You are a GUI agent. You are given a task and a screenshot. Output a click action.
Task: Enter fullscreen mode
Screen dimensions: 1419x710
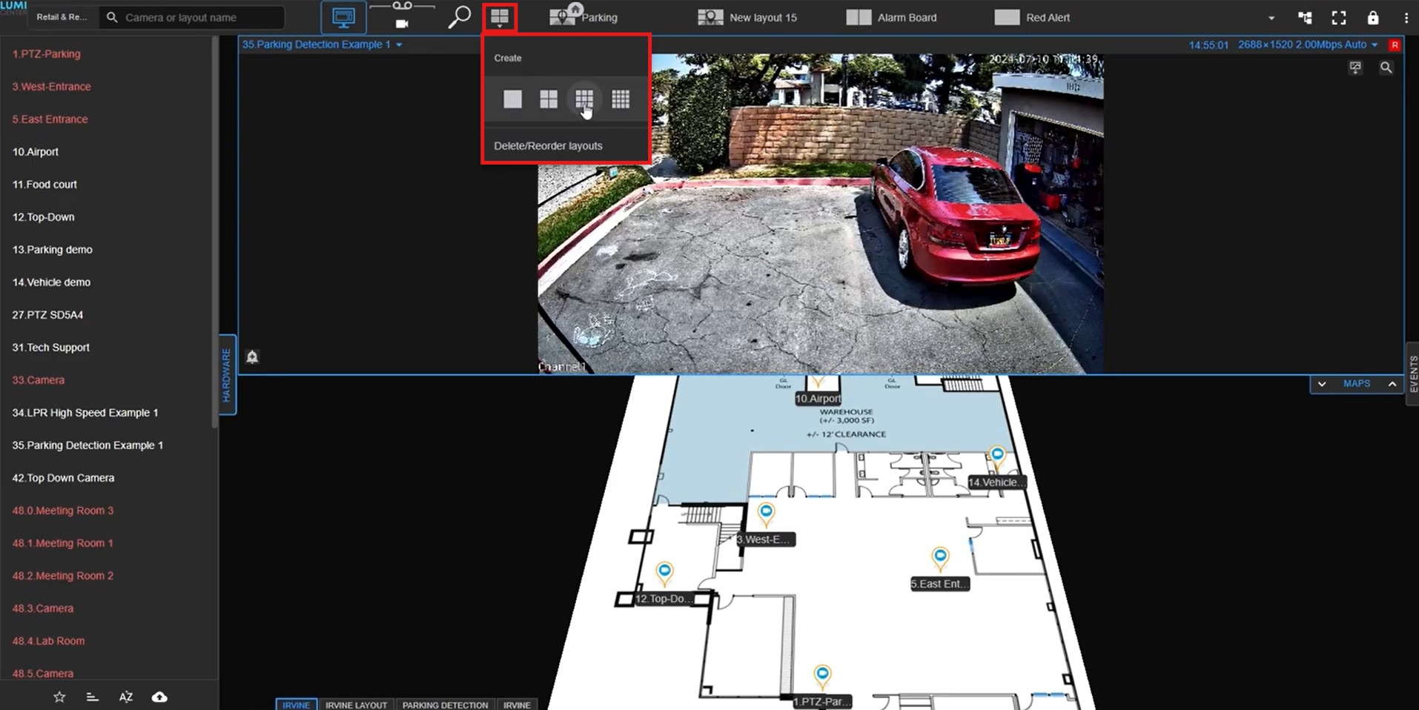coord(1339,18)
